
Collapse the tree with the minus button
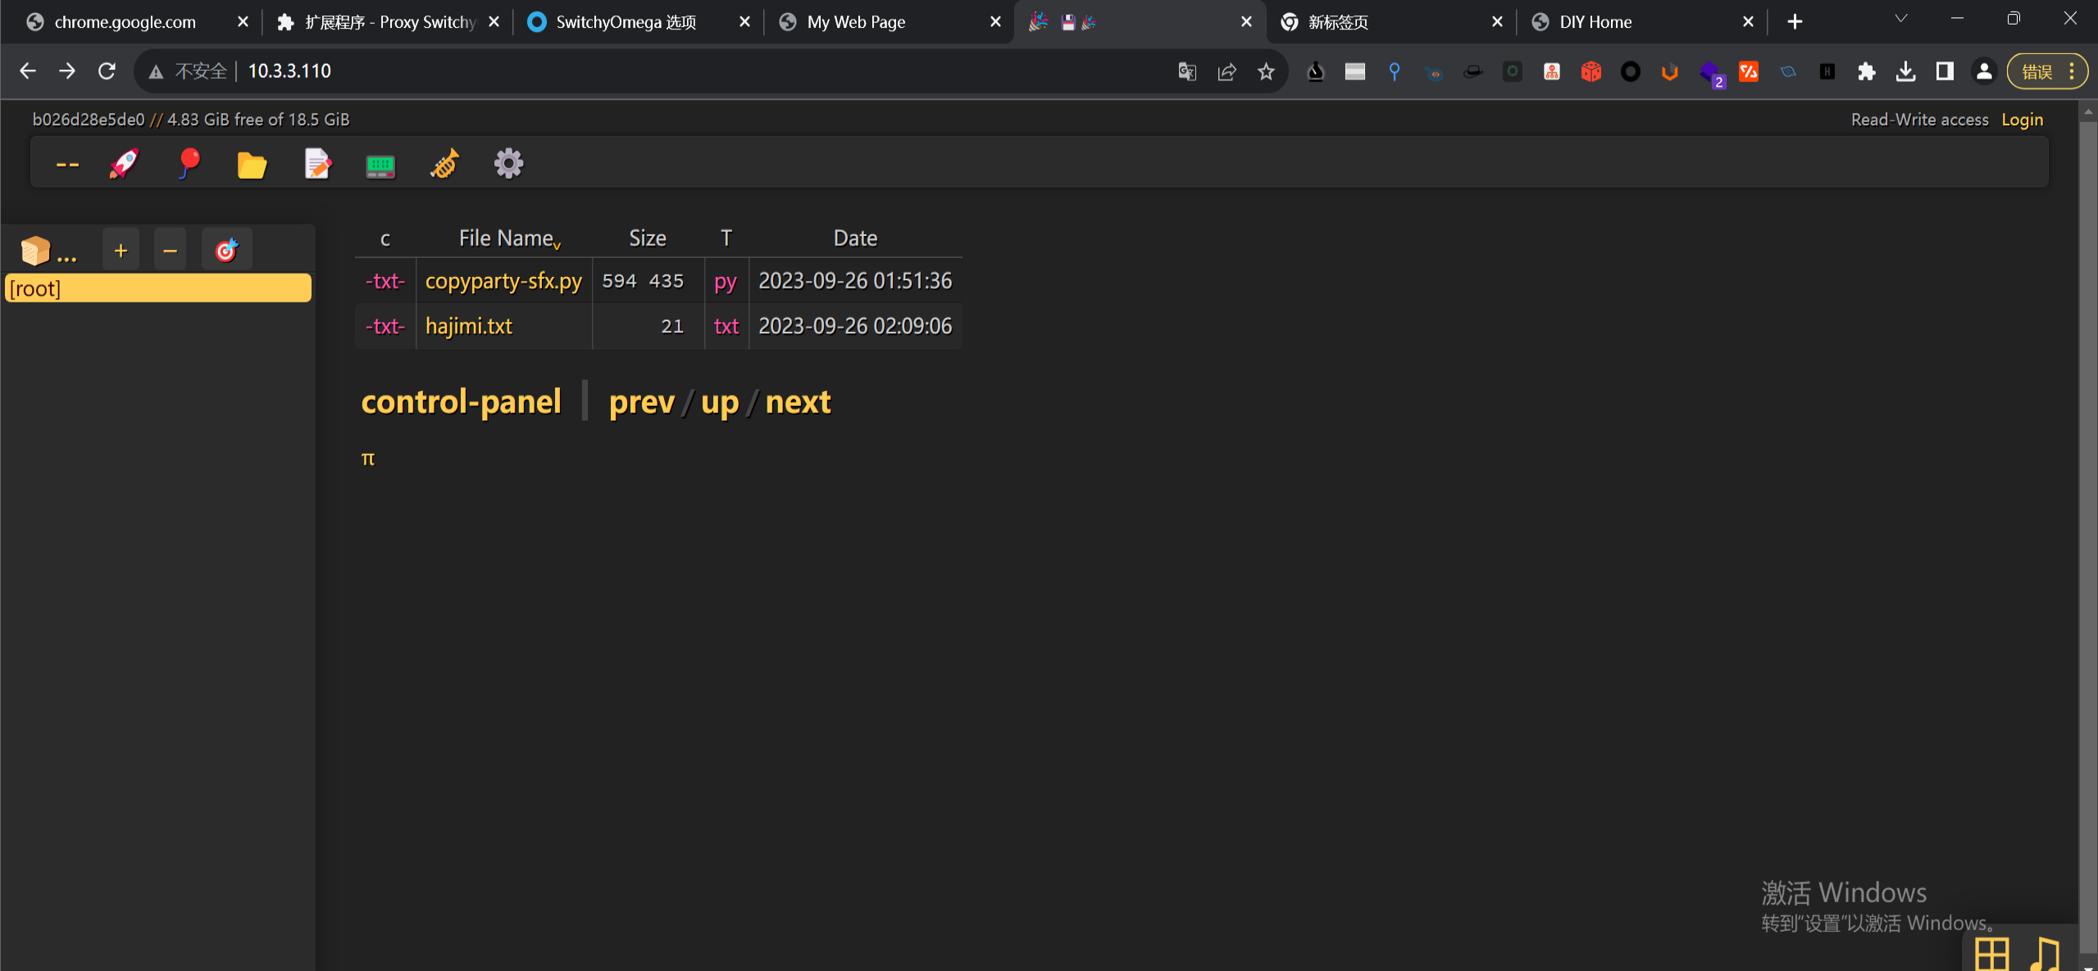click(x=170, y=251)
